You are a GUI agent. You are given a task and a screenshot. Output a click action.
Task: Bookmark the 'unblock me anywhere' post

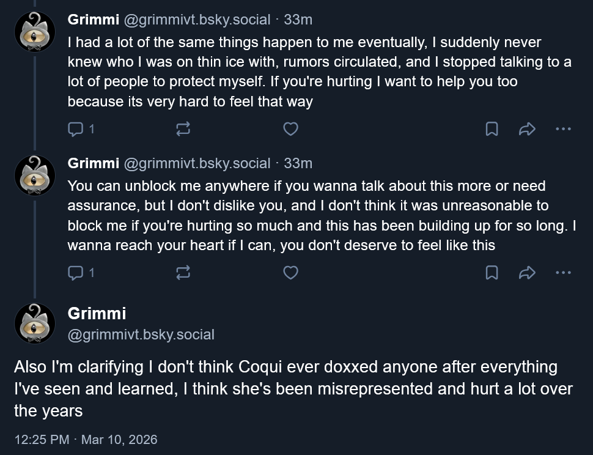click(492, 273)
